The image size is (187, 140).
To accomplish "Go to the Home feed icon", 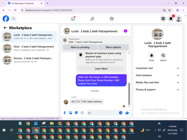I will click(73, 19).
